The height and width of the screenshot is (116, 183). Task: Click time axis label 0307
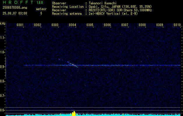pyautogui.click(x=125, y=25)
